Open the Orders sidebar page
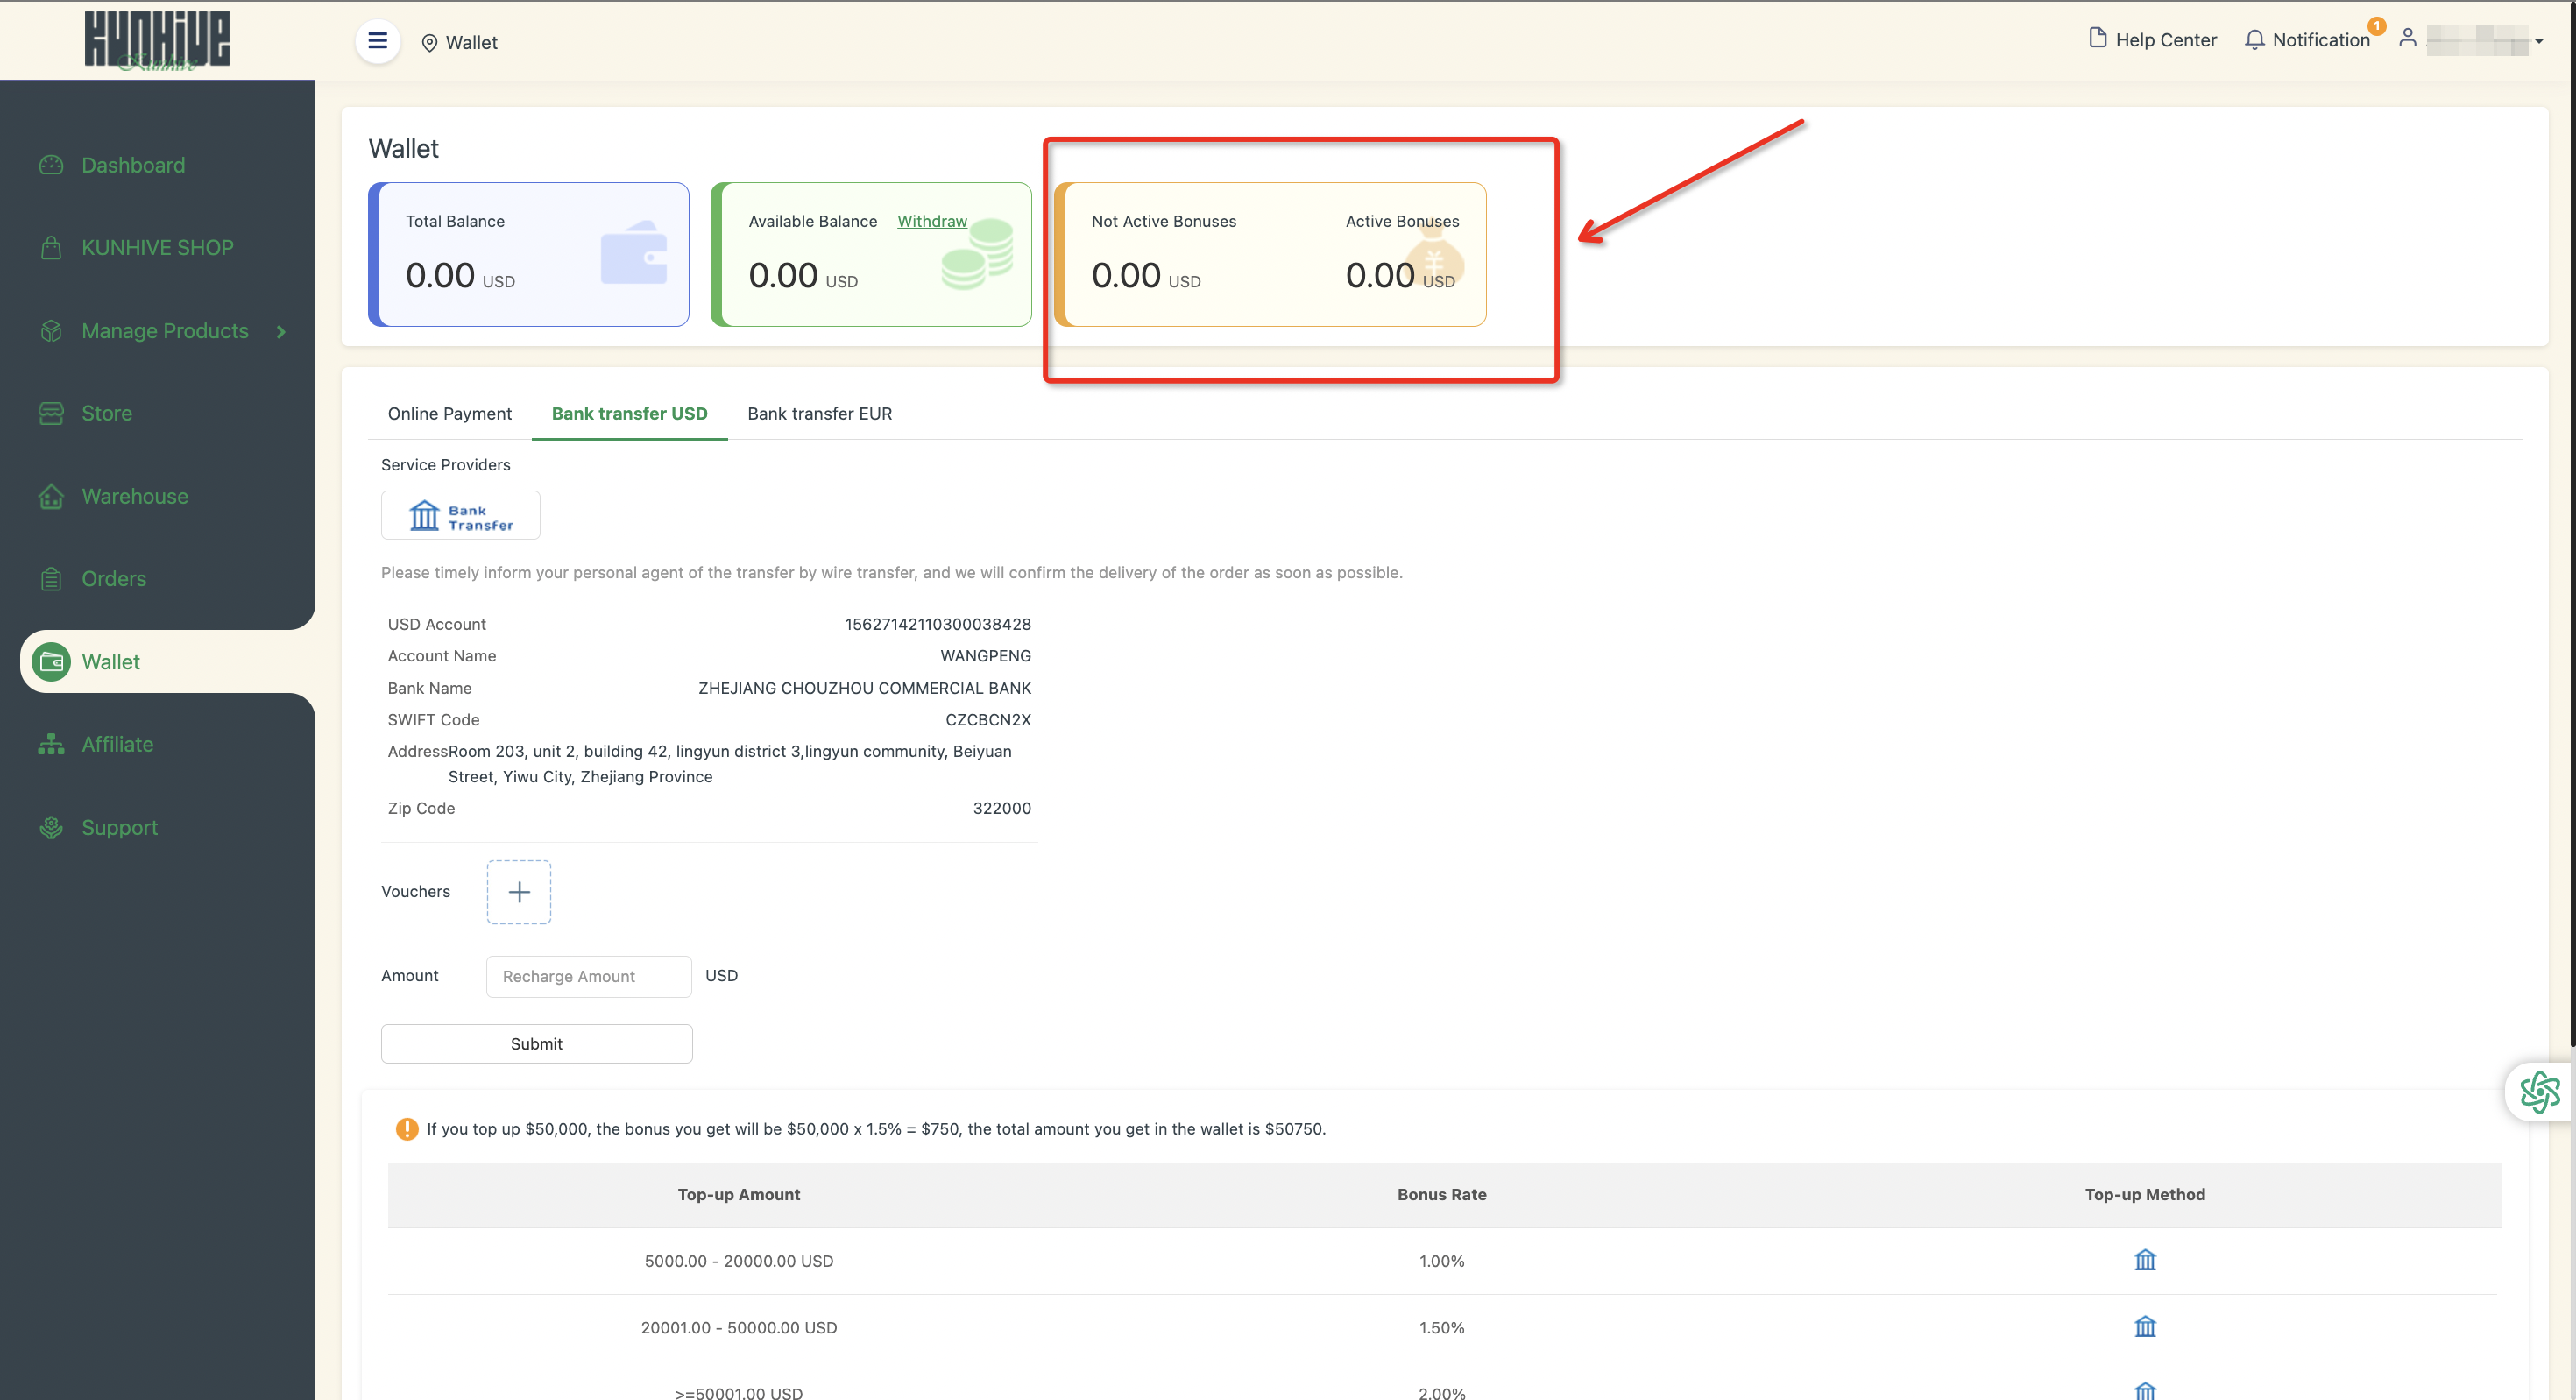Viewport: 2576px width, 1400px height. click(113, 579)
